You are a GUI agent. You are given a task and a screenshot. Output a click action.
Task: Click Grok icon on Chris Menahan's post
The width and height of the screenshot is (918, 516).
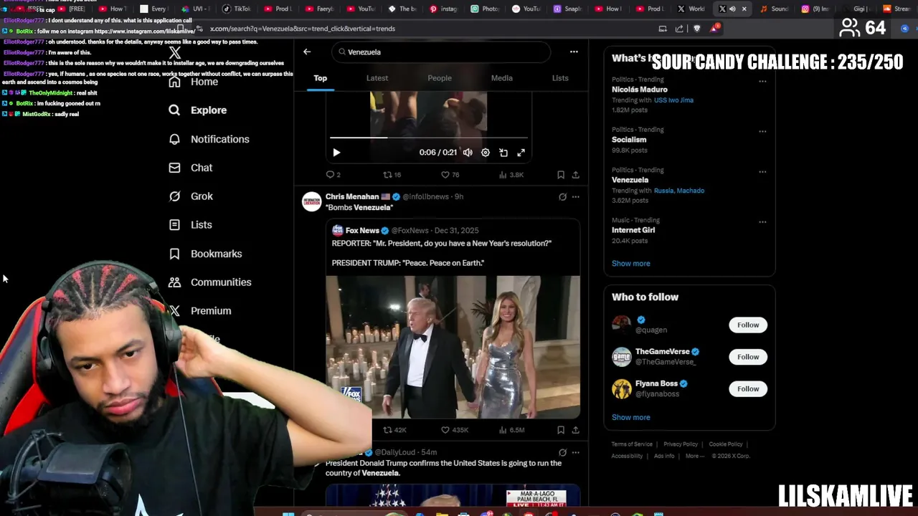[562, 196]
